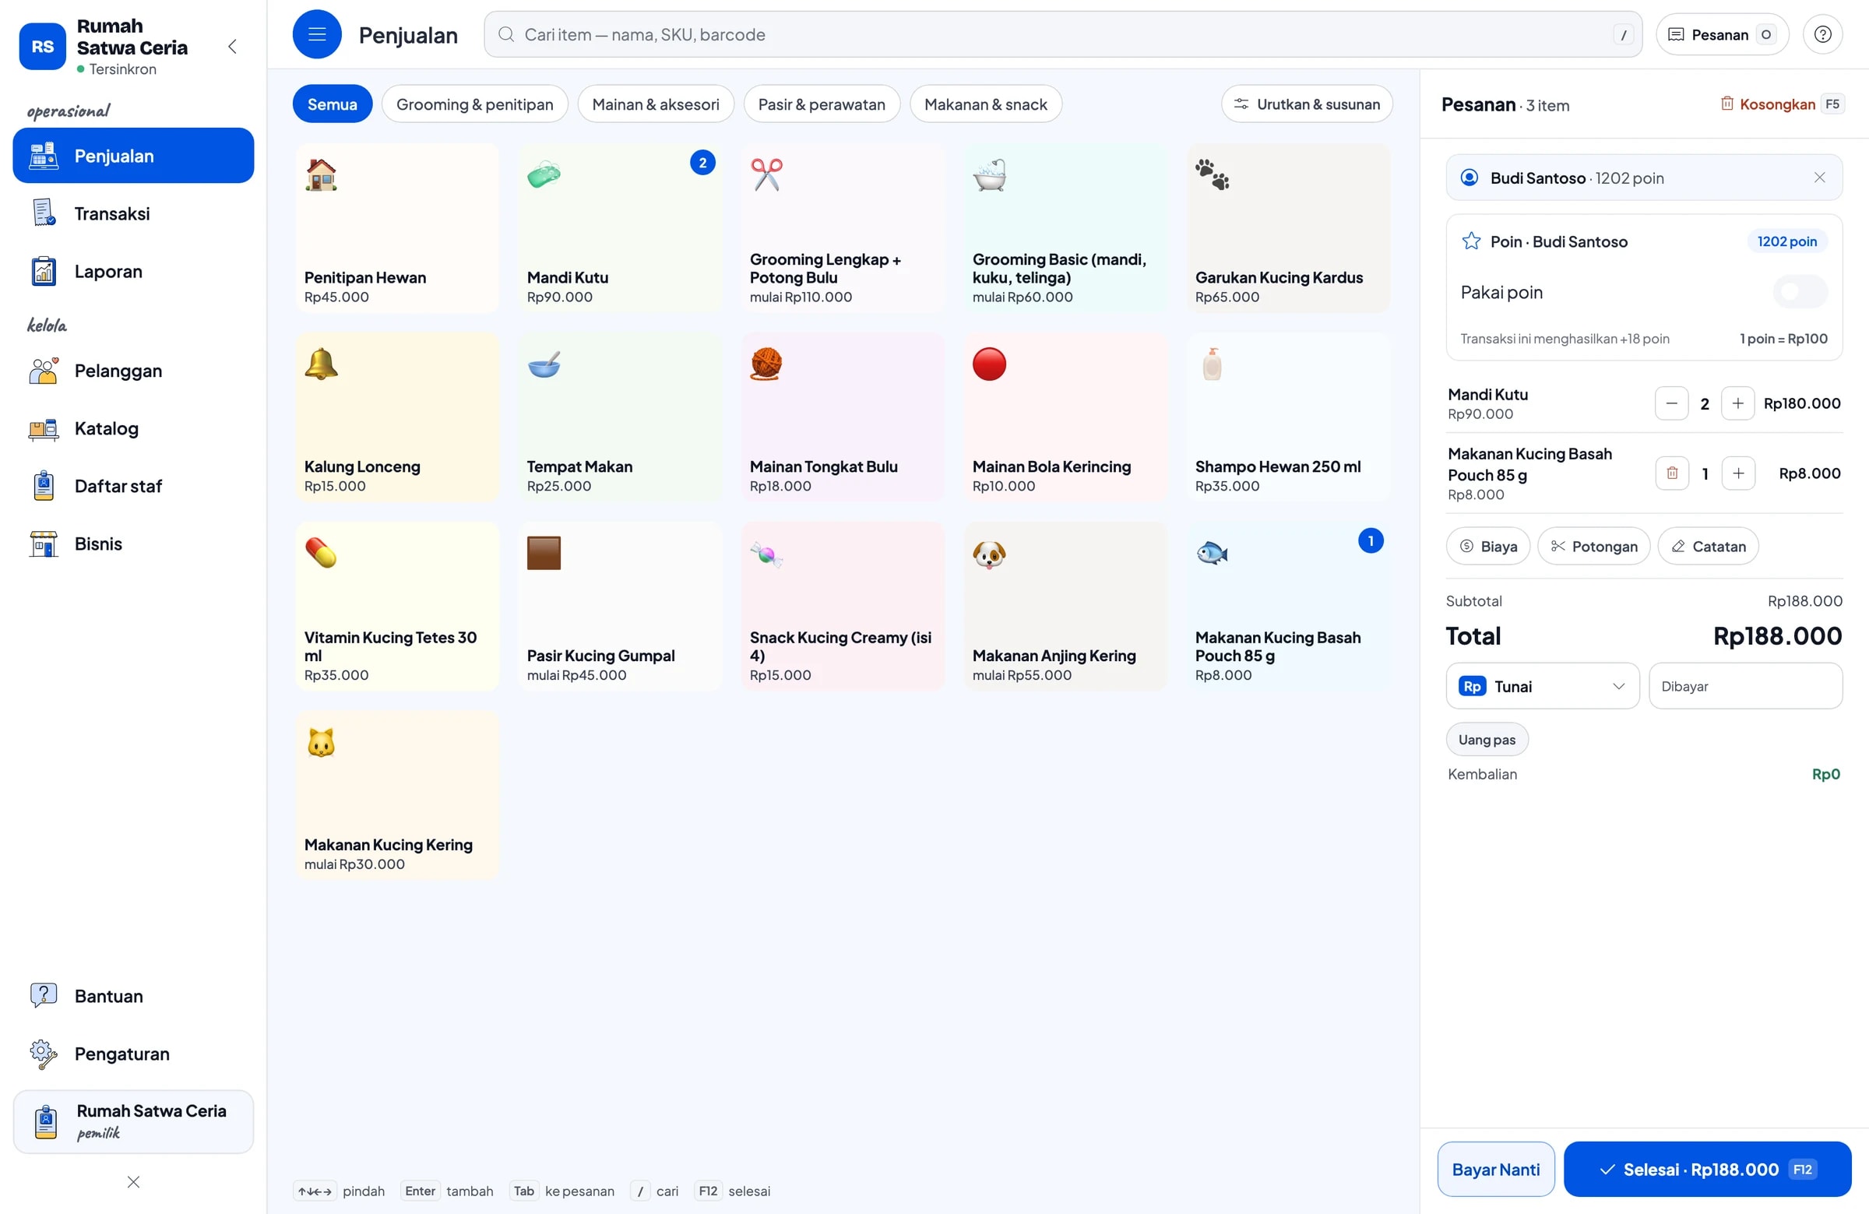Viewport: 1869px width, 1214px height.
Task: Open Bisnis in the sidebar
Action: [x=133, y=544]
